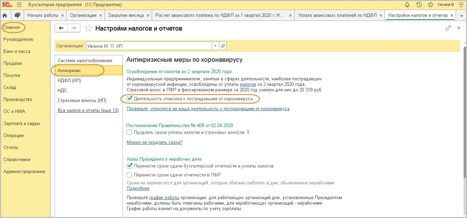Go to home page icon

(5, 15)
